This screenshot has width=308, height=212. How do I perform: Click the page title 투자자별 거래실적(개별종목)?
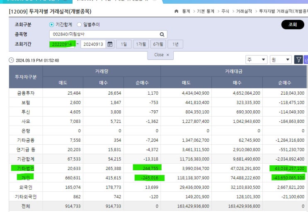coord(60,11)
